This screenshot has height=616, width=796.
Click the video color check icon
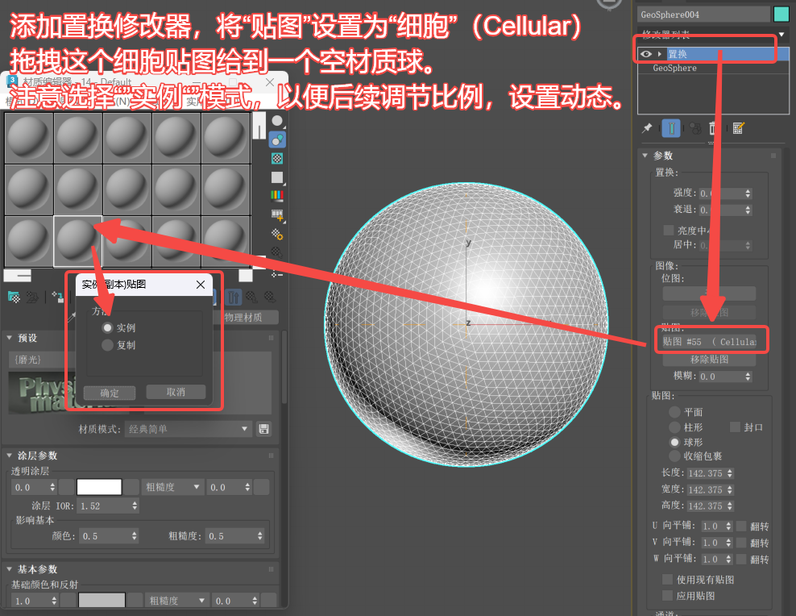click(277, 196)
